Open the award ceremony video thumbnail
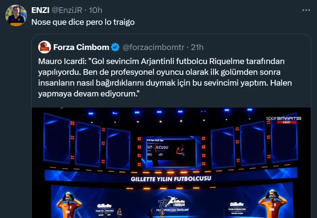This screenshot has height=218, width=317. click(x=171, y=163)
